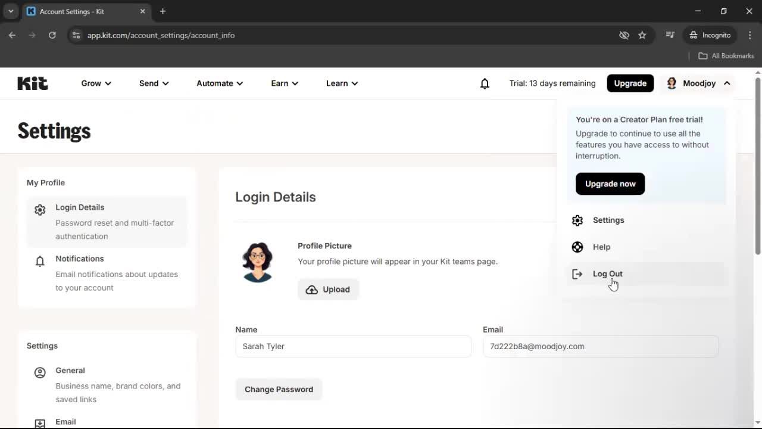Screen dimensions: 762x429
Task: Click the Email settings icon
Action: coord(39,423)
